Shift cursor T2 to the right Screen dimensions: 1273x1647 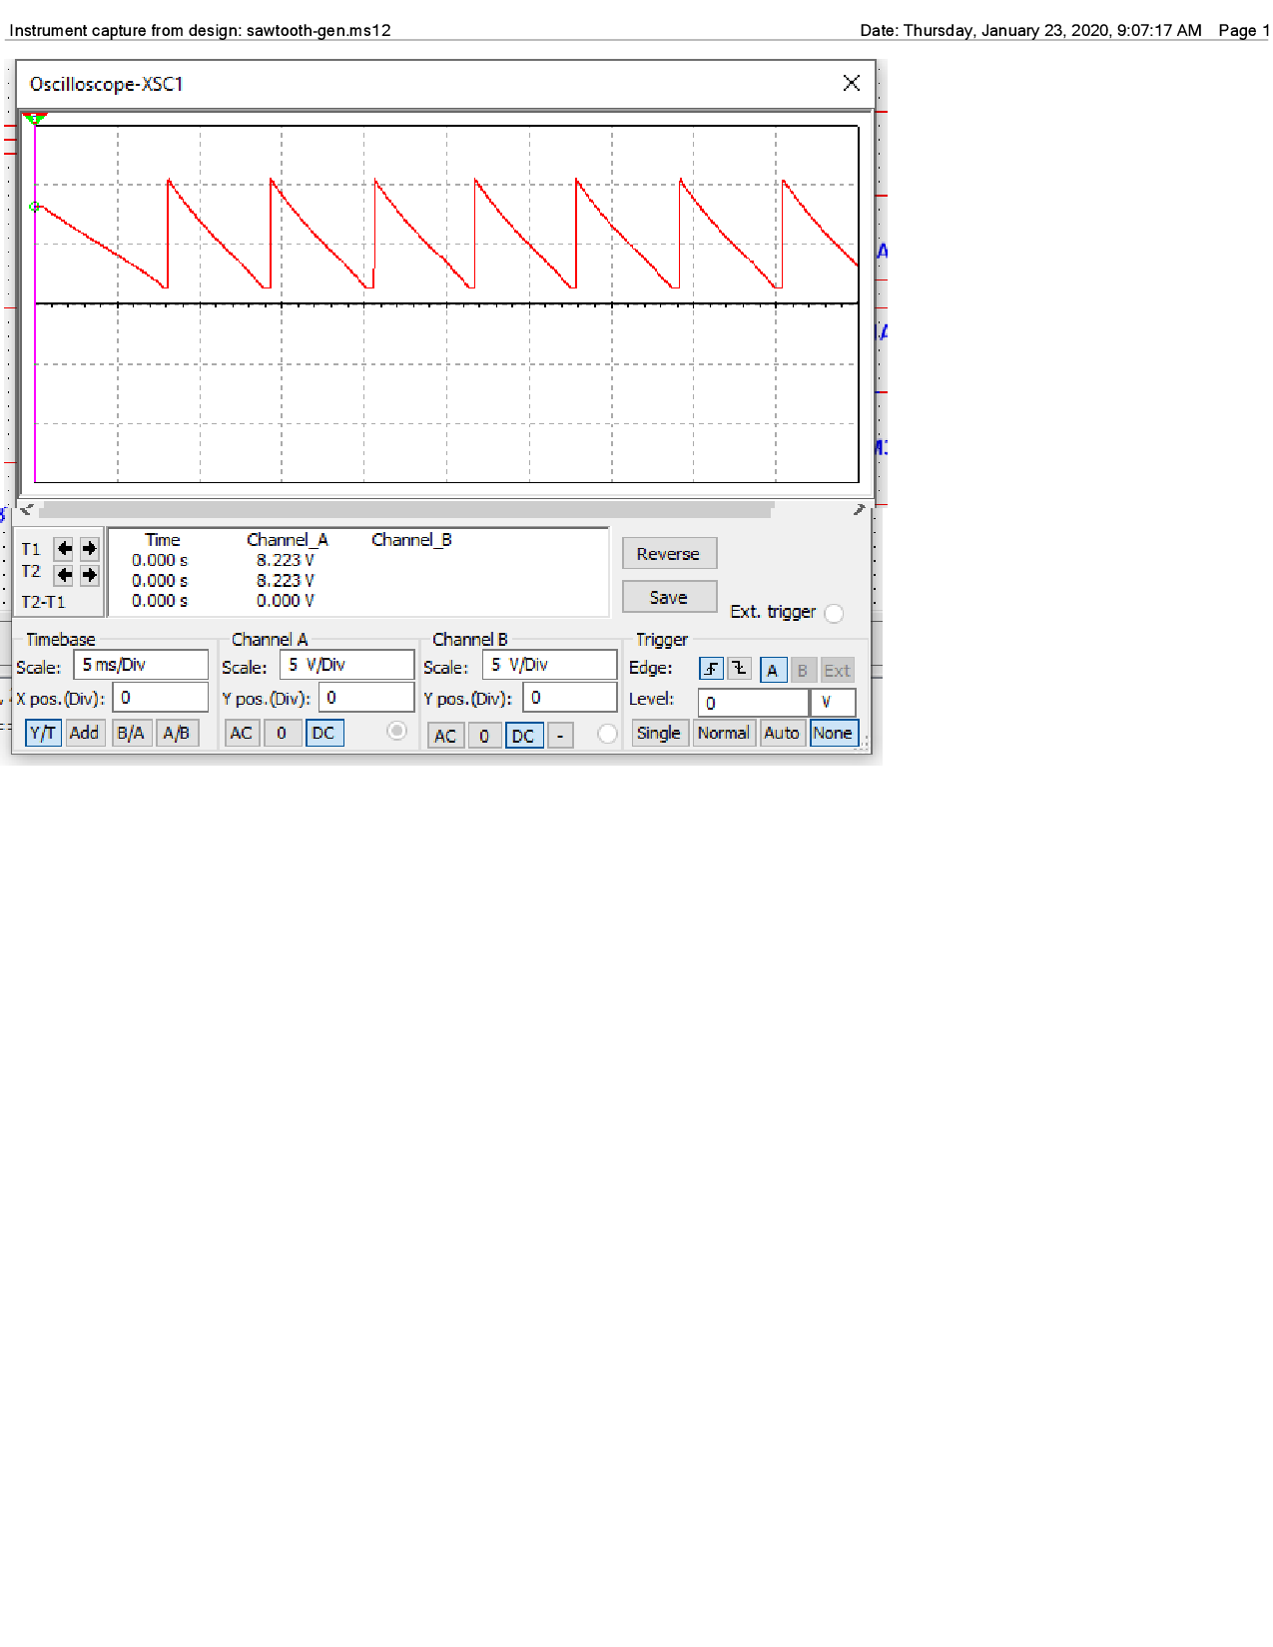click(x=90, y=575)
